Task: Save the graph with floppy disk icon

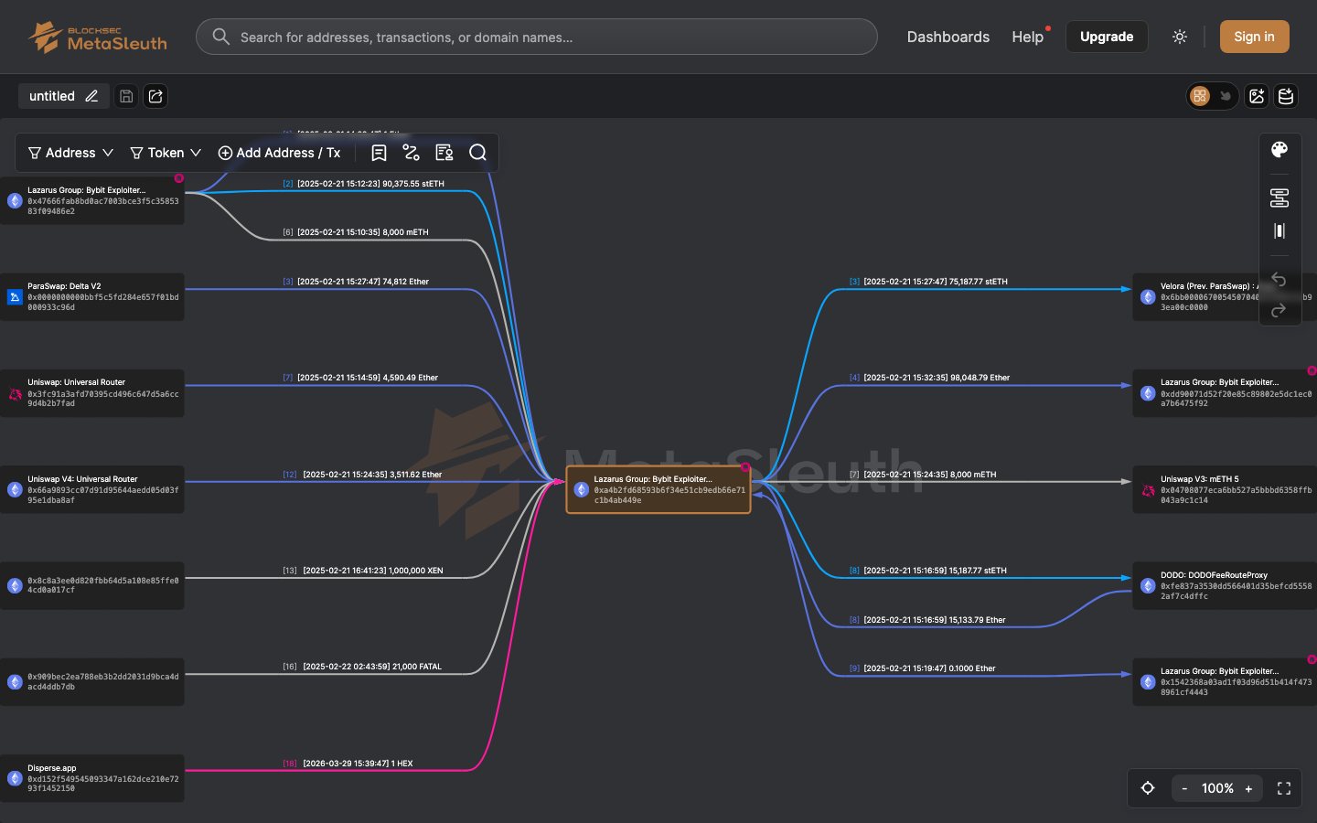Action: click(126, 96)
